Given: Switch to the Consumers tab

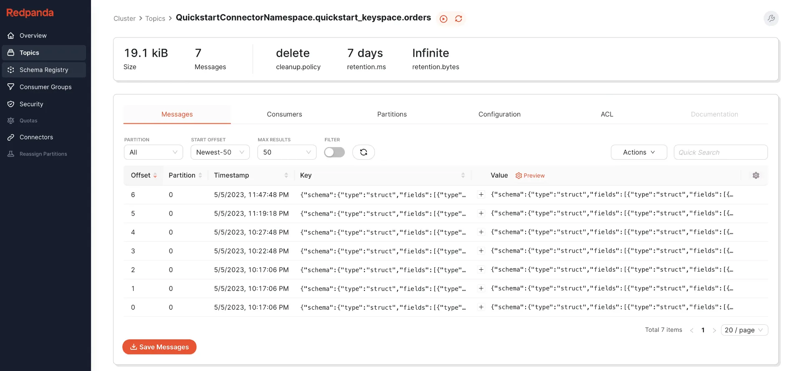Looking at the screenshot, I should coord(284,114).
